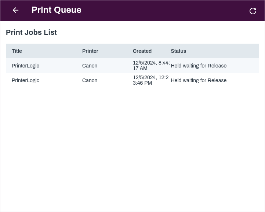Click the Status column header
The width and height of the screenshot is (265, 212).
tap(178, 51)
